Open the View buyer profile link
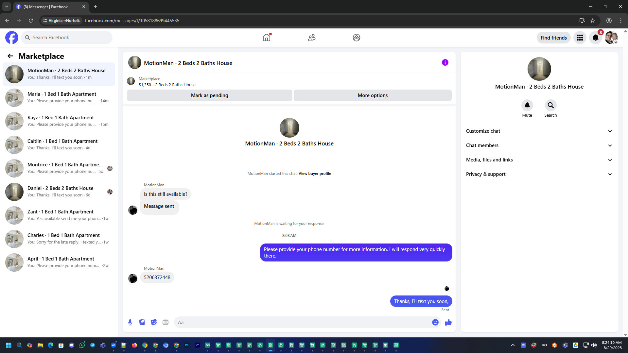 pyautogui.click(x=315, y=174)
